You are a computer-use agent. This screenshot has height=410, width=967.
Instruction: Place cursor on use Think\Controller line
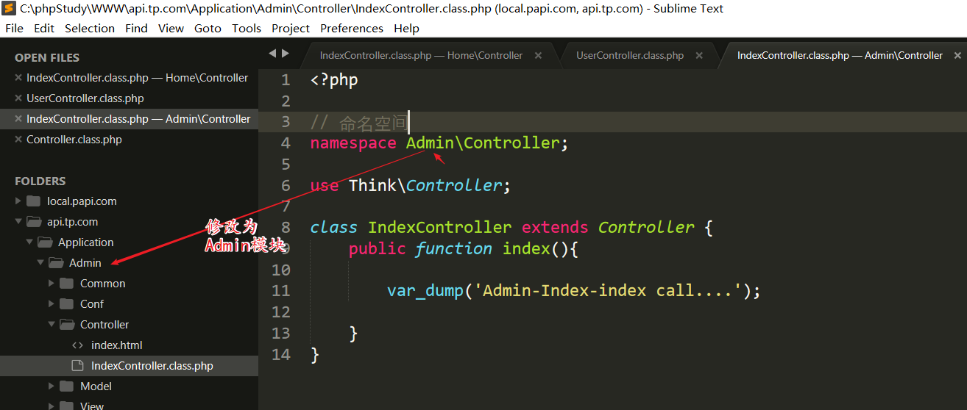(411, 185)
